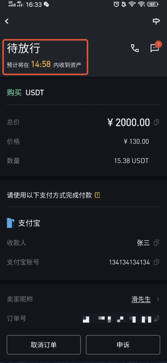
Task: Copy the total price ¥ 2000.00
Action: (156, 123)
